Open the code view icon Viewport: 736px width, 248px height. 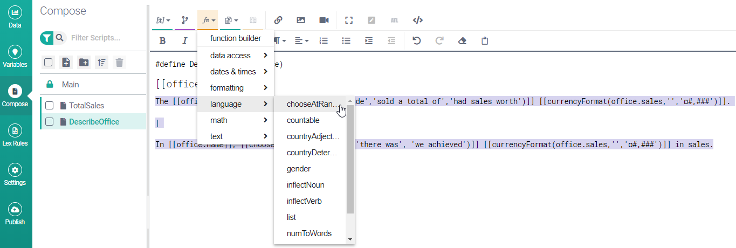tap(417, 20)
